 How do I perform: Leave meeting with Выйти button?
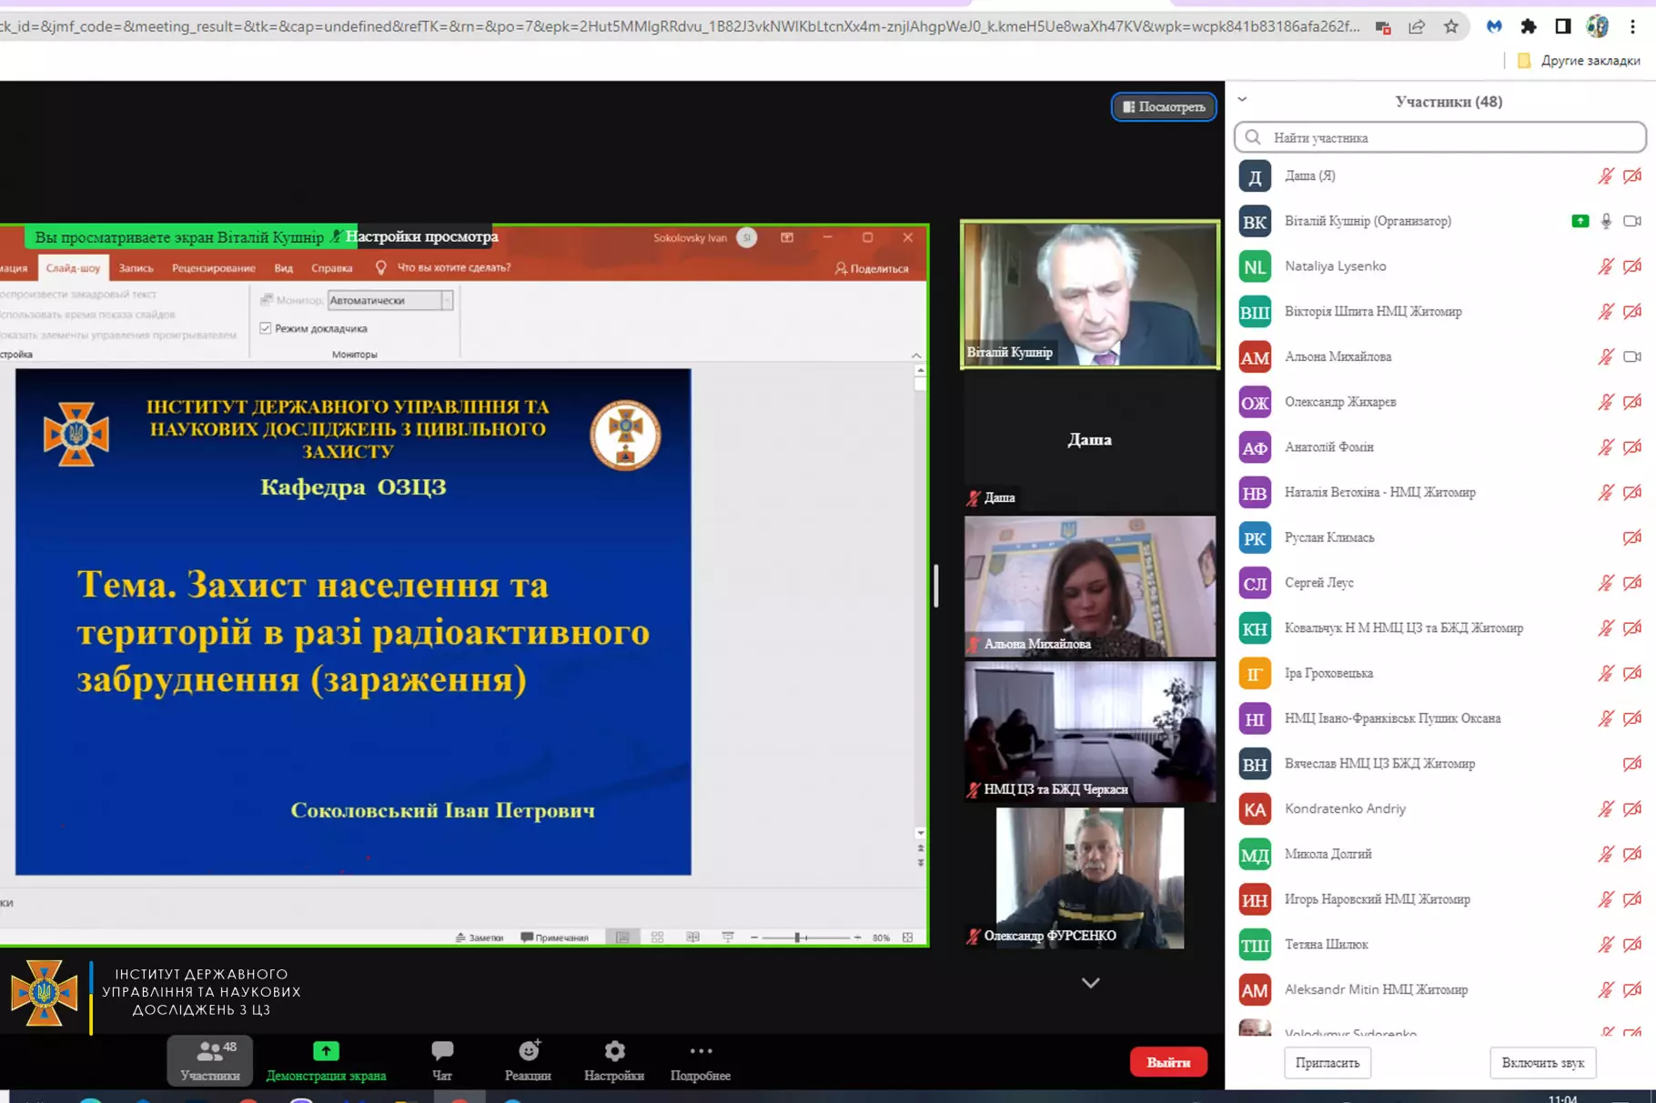click(x=1168, y=1062)
